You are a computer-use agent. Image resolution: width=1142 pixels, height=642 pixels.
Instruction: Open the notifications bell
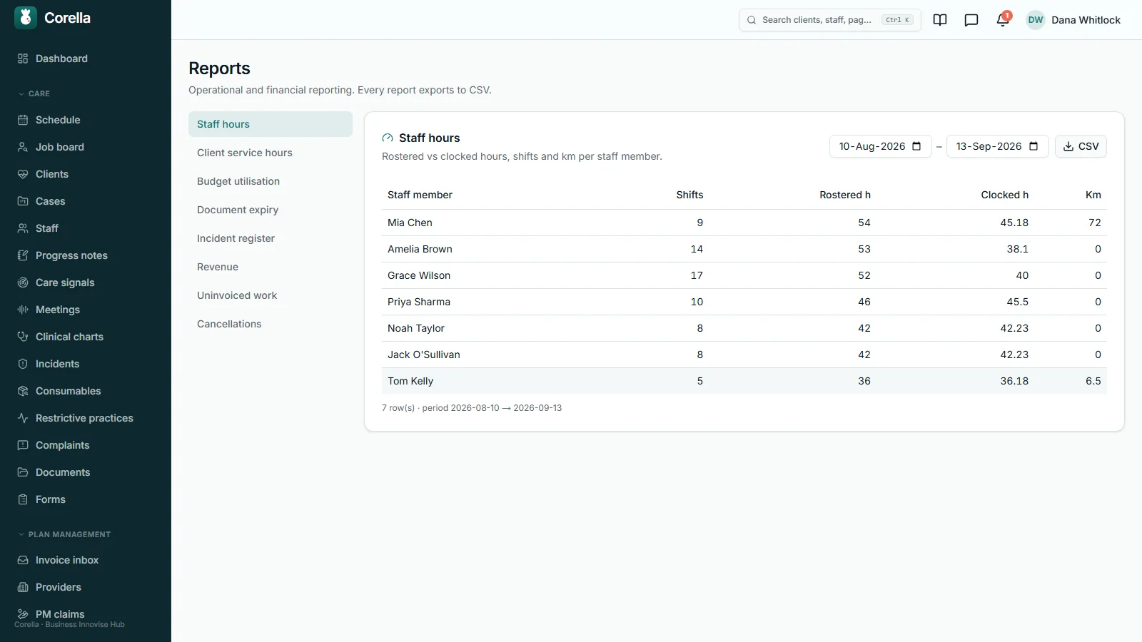(1003, 20)
